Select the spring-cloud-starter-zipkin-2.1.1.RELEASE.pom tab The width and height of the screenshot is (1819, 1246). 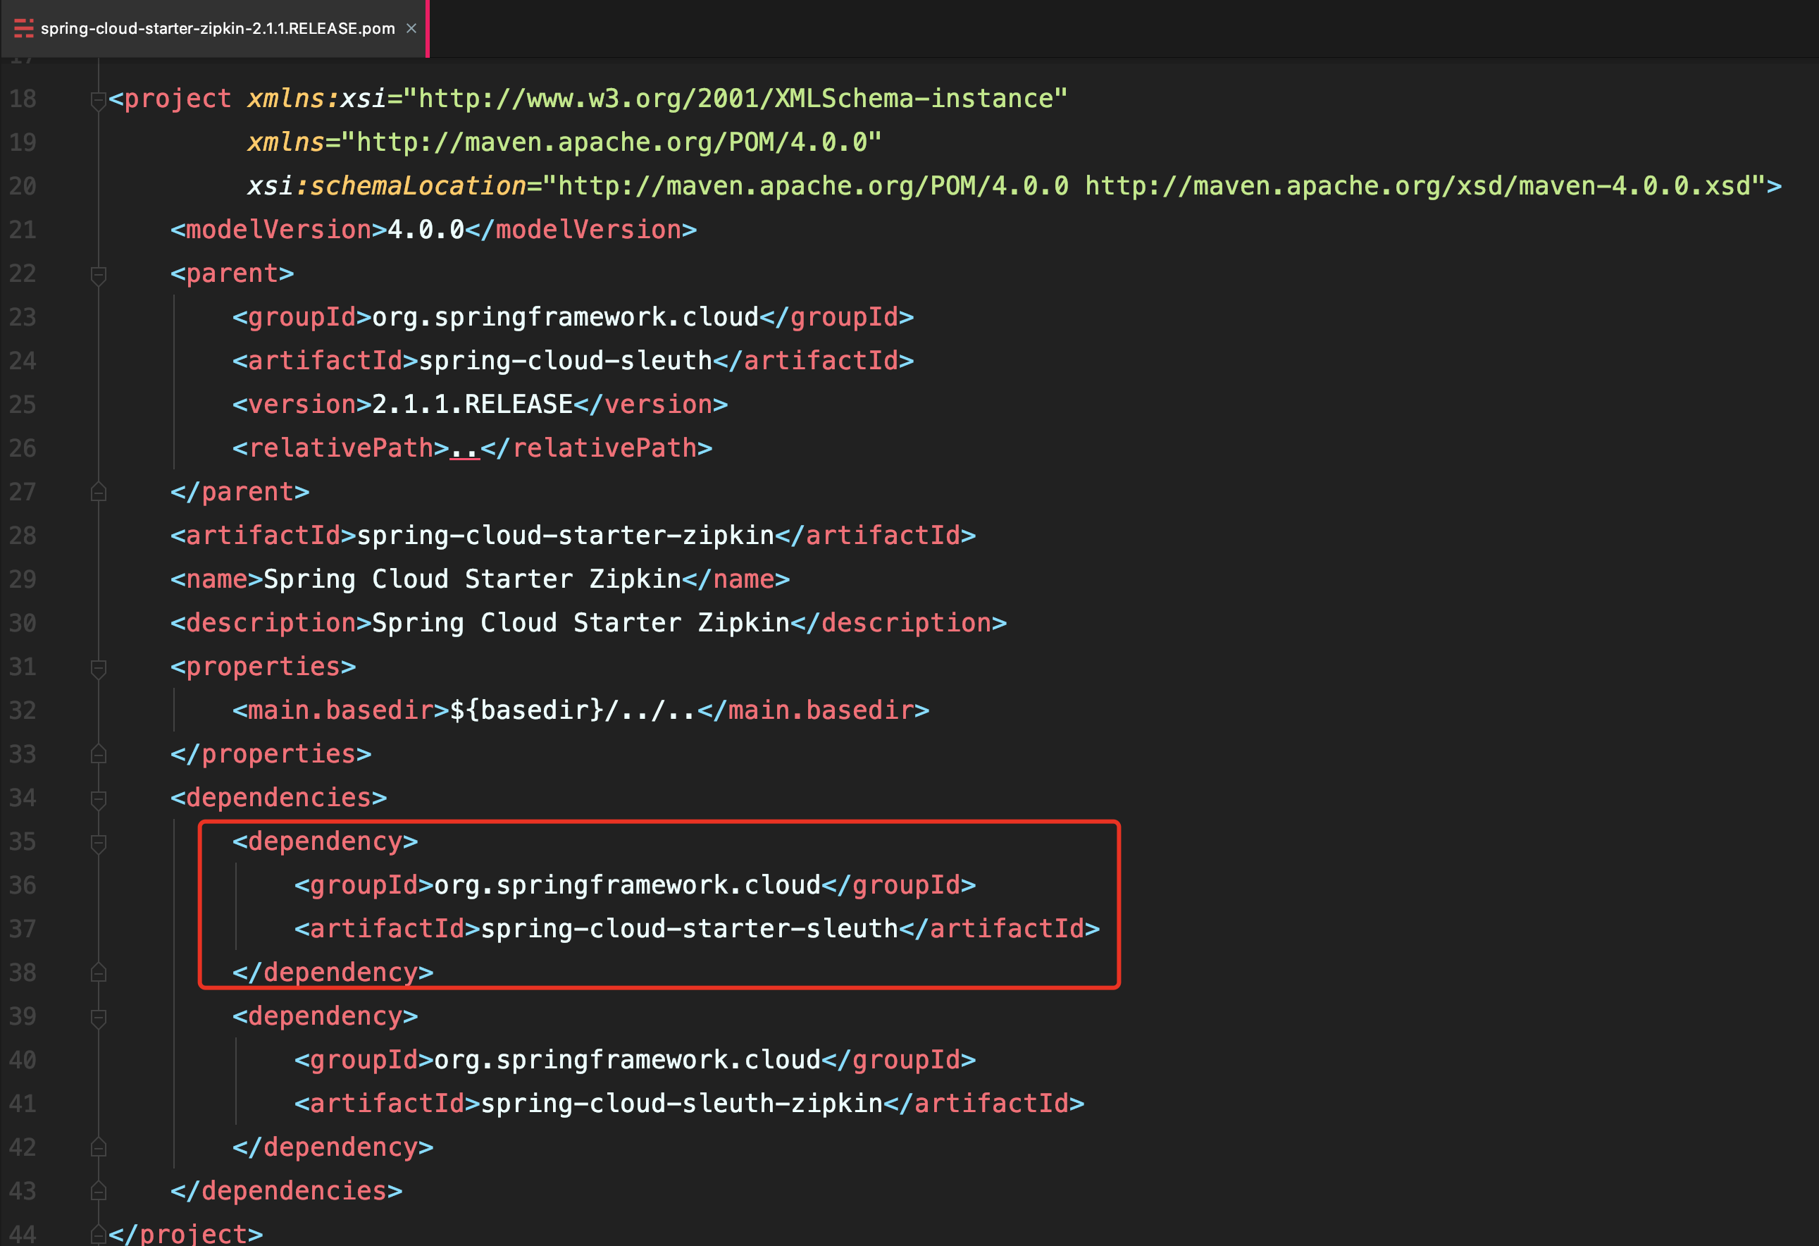(217, 28)
